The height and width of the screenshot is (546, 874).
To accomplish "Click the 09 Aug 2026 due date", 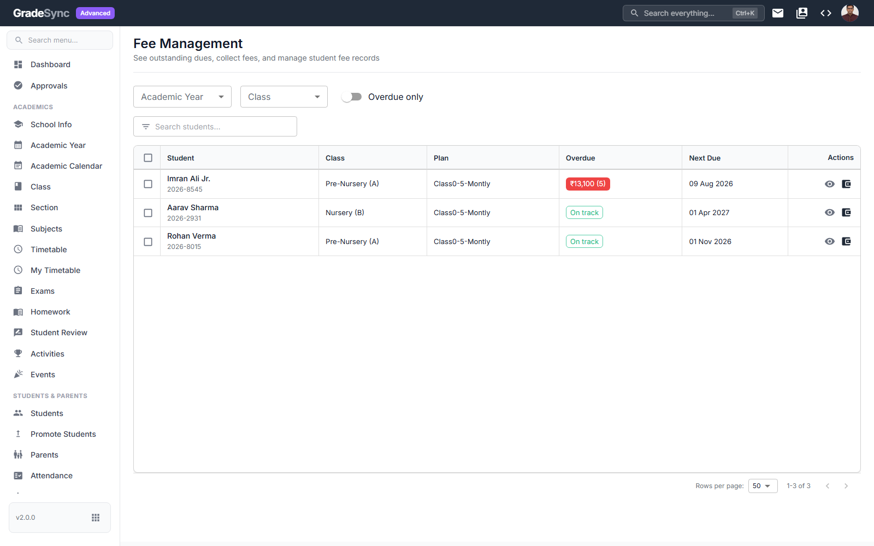I will pos(711,183).
